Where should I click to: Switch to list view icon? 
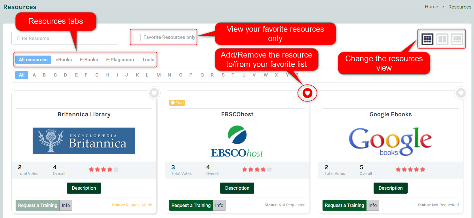[x=457, y=39]
